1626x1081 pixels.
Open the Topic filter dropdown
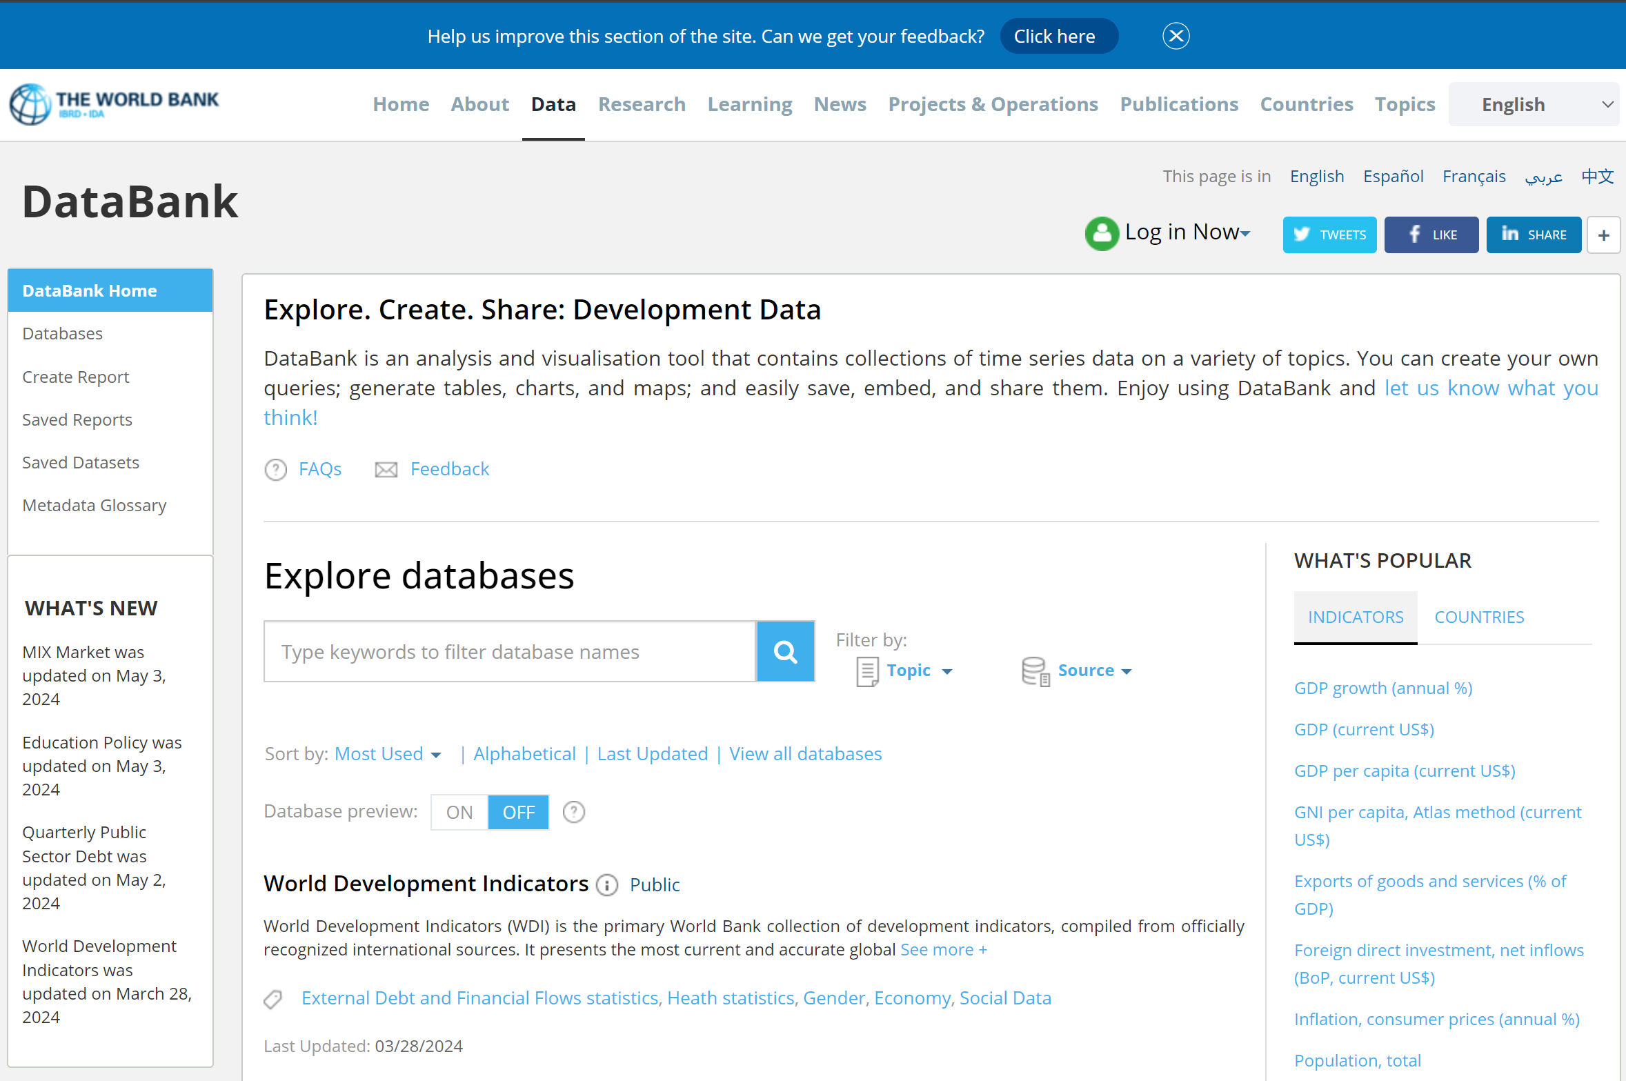click(919, 671)
